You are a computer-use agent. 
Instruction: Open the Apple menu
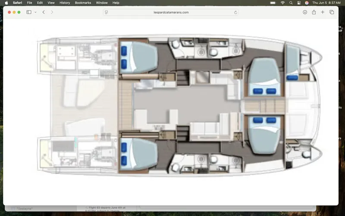(x=6, y=3)
